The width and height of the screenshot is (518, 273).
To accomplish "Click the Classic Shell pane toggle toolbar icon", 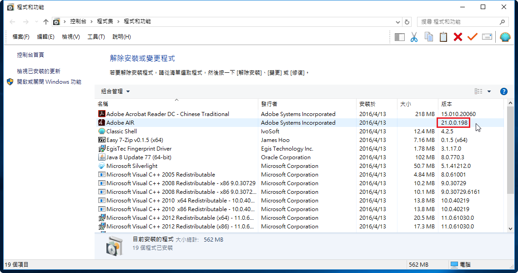I will point(400,37).
